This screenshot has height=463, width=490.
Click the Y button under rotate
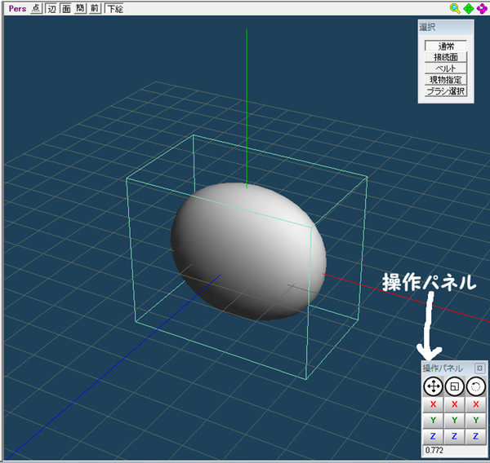[x=475, y=421]
